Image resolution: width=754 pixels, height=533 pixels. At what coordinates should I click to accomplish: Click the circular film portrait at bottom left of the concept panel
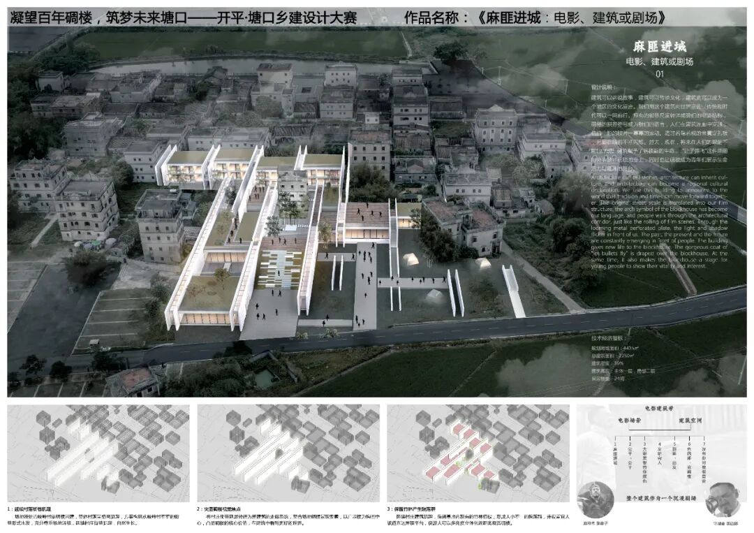pyautogui.click(x=596, y=501)
